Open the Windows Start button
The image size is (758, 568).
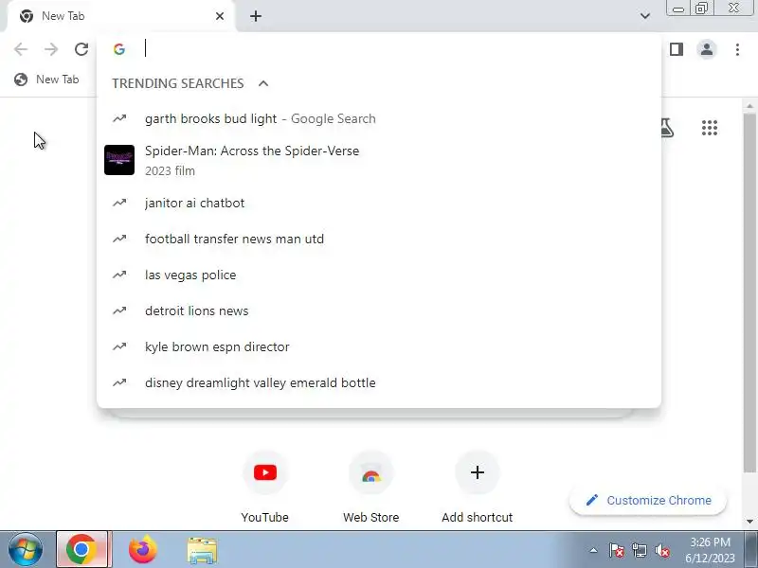click(x=26, y=550)
